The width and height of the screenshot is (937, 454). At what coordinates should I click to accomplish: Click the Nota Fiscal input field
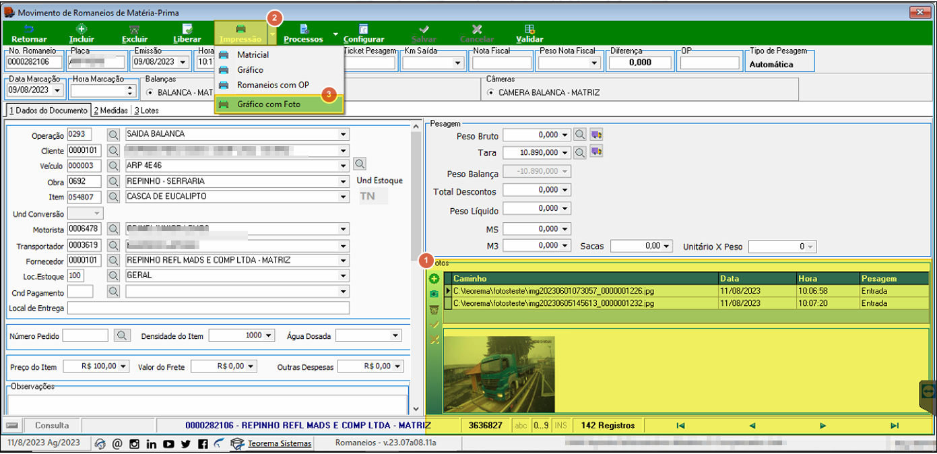pos(502,63)
